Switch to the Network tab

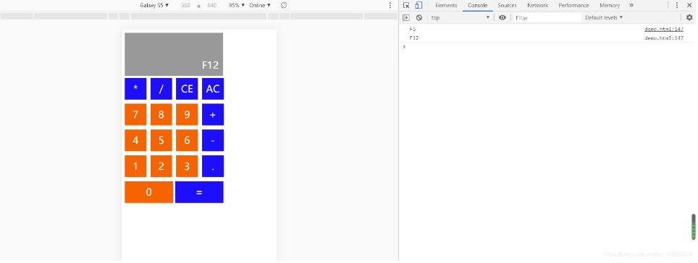click(537, 5)
